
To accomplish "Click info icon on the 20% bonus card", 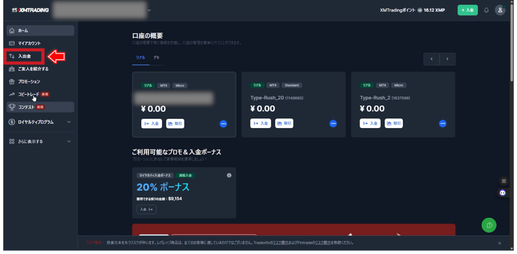I will [229, 175].
